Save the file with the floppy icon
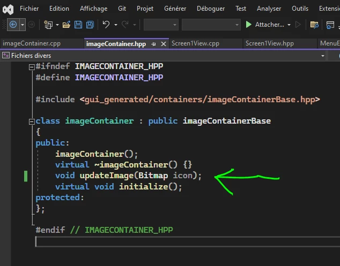 pyautogui.click(x=78, y=25)
